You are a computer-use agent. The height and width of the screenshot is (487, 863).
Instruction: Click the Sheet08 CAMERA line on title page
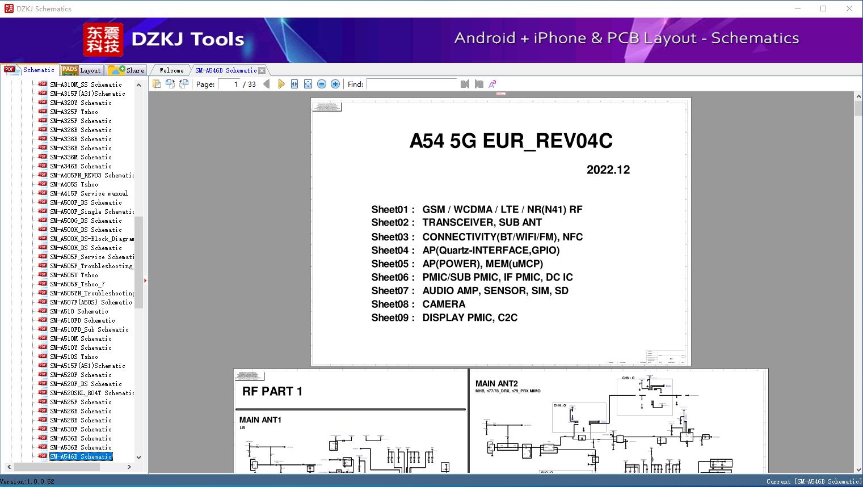pos(418,304)
